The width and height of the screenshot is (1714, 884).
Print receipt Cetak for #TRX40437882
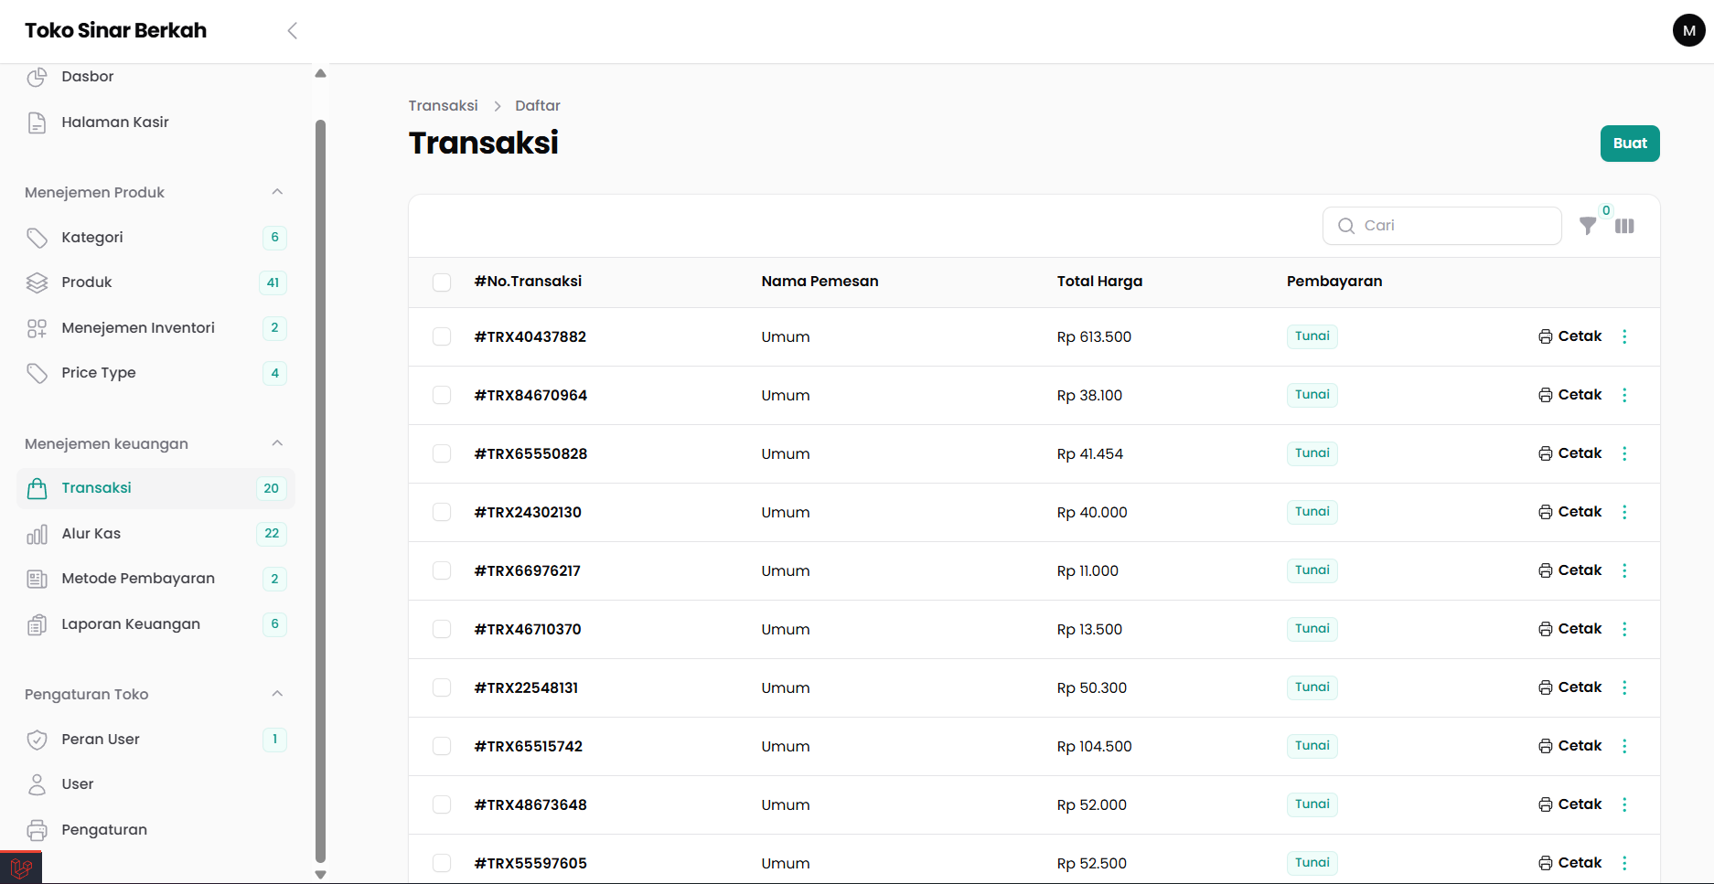click(x=1570, y=336)
